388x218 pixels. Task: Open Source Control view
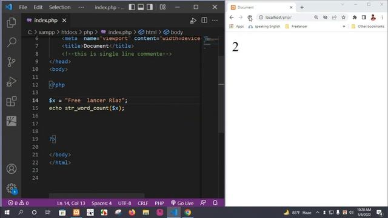12,62
